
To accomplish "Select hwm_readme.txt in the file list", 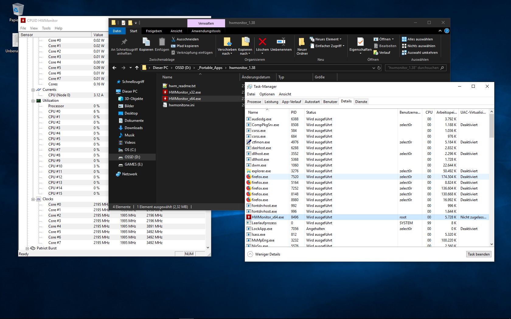I will pos(182,86).
